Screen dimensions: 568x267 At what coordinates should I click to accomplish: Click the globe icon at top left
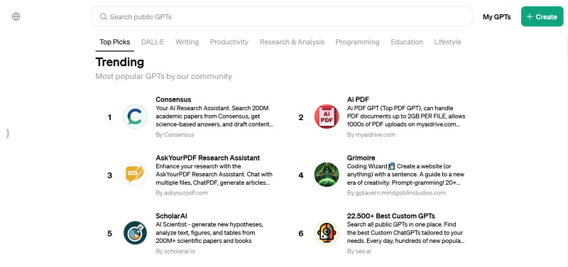coord(16,16)
